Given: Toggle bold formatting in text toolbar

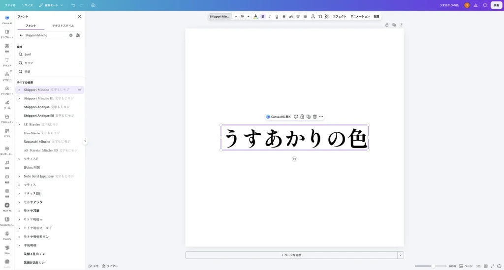Looking at the screenshot, I should point(263,16).
